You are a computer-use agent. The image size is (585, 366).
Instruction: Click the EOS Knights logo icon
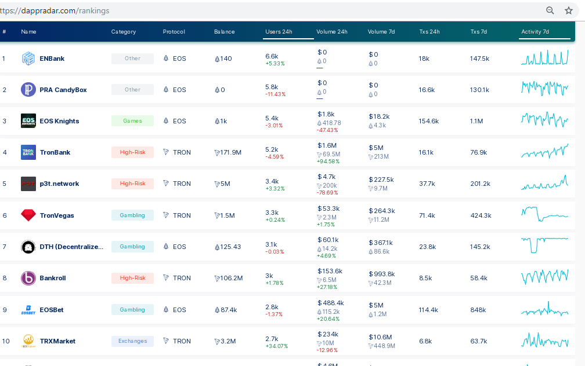tap(28, 121)
